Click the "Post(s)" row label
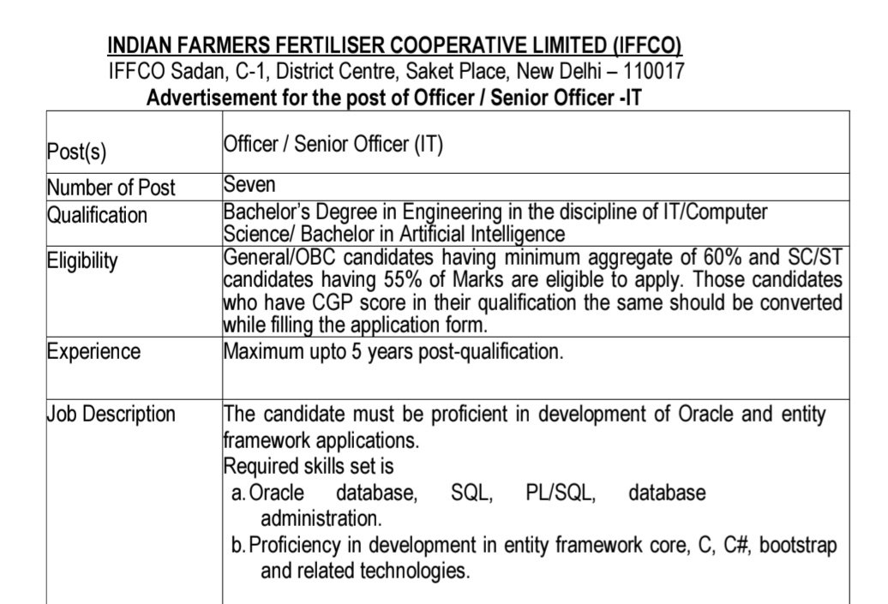The height and width of the screenshot is (604, 888). click(x=76, y=154)
